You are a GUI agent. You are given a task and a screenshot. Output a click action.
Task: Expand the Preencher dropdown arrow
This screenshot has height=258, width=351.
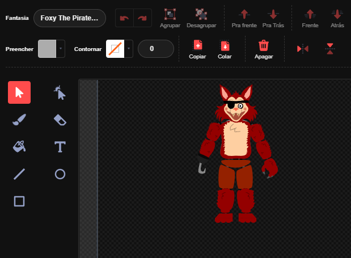pos(61,49)
